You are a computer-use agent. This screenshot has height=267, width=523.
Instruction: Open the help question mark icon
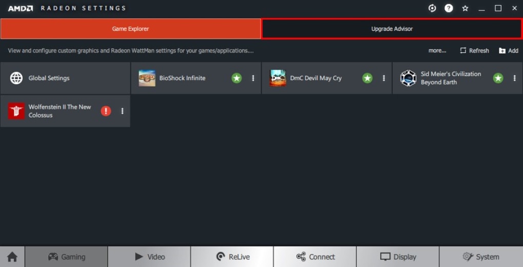[449, 8]
